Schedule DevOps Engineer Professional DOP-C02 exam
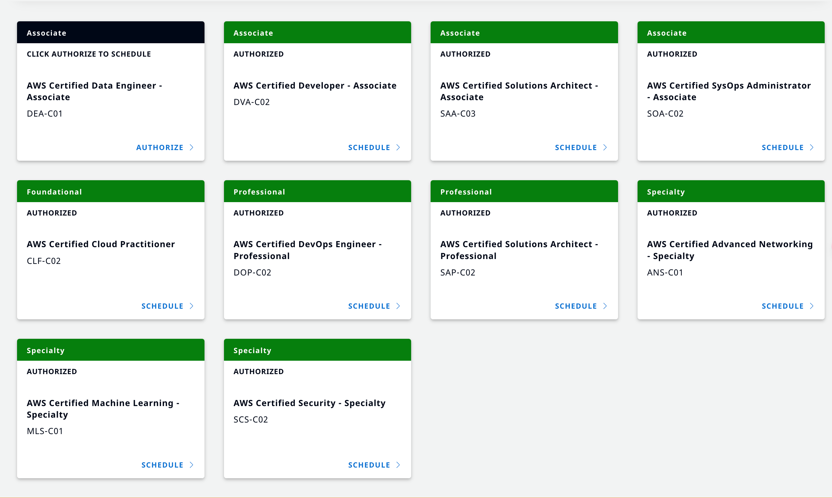832x498 pixels. (369, 306)
